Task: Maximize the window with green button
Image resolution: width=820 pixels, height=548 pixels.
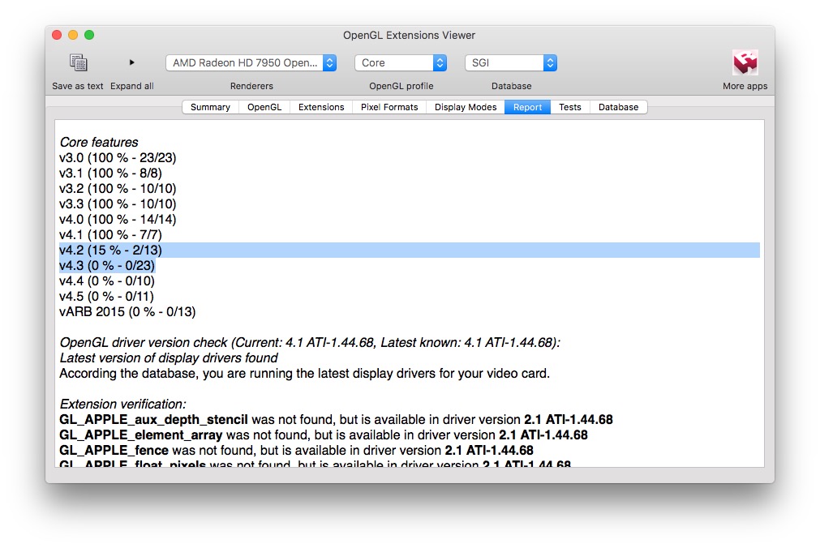Action: [89, 35]
